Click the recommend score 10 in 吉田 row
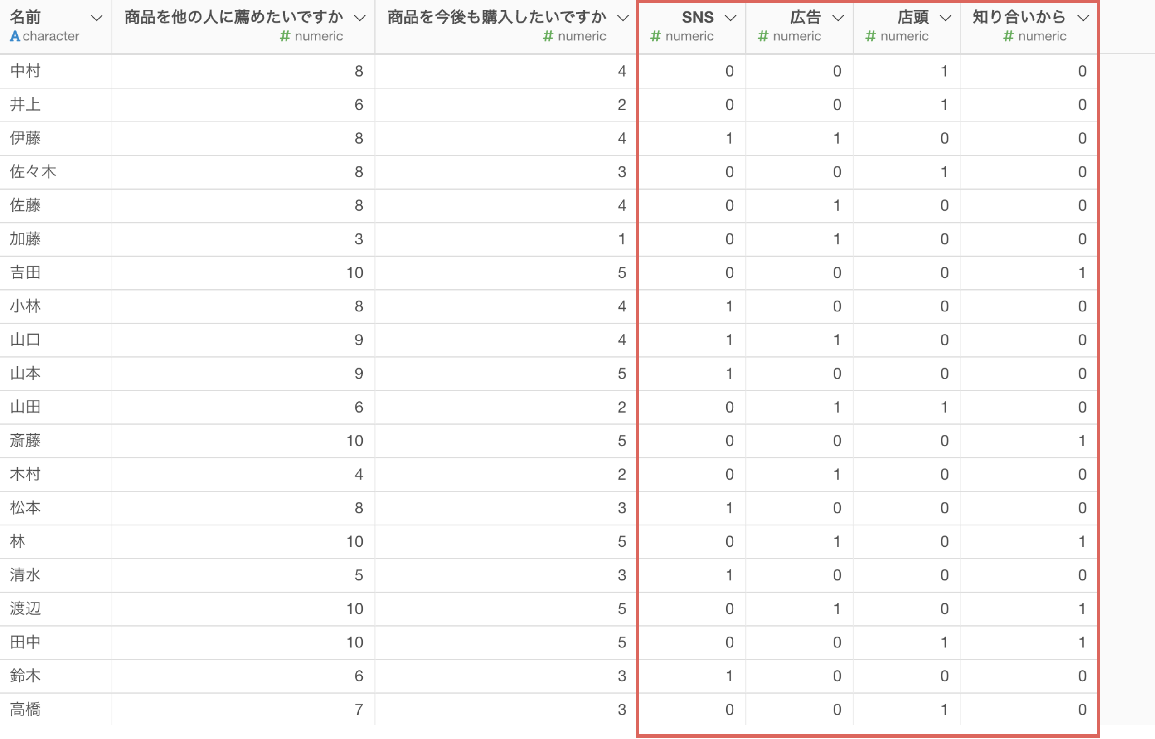1155x739 pixels. pyautogui.click(x=355, y=272)
